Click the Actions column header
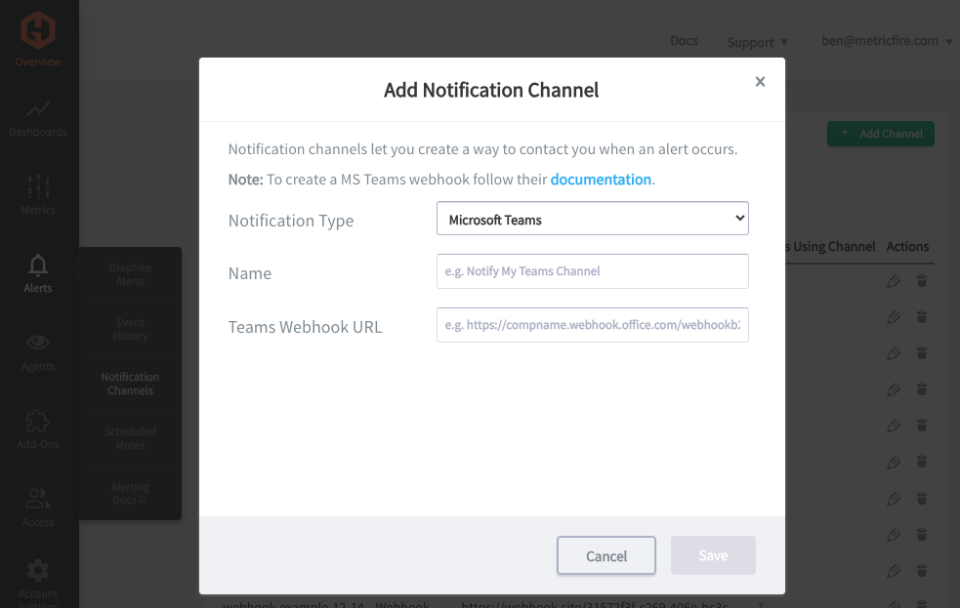Image resolution: width=960 pixels, height=608 pixels. (907, 247)
